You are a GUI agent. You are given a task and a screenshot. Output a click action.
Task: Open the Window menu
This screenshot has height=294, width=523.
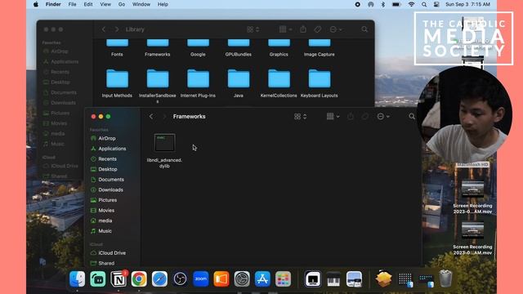[141, 4]
